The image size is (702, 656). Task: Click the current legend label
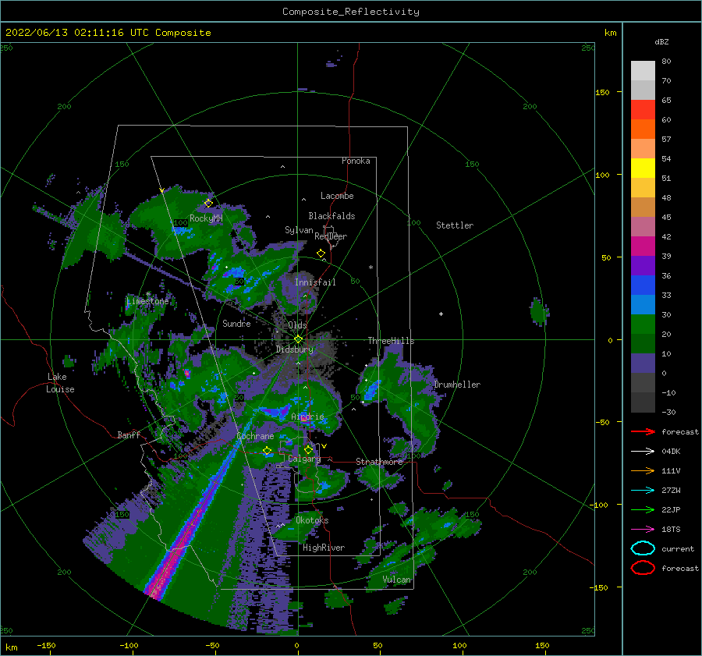pos(678,549)
